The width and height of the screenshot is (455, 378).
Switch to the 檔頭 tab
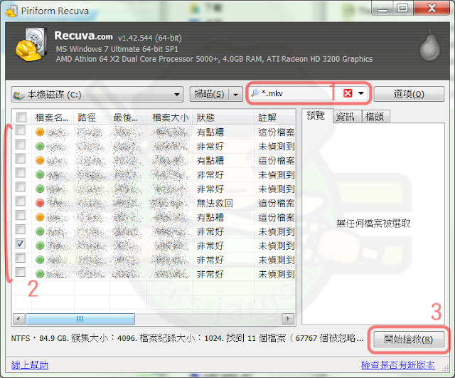click(375, 117)
